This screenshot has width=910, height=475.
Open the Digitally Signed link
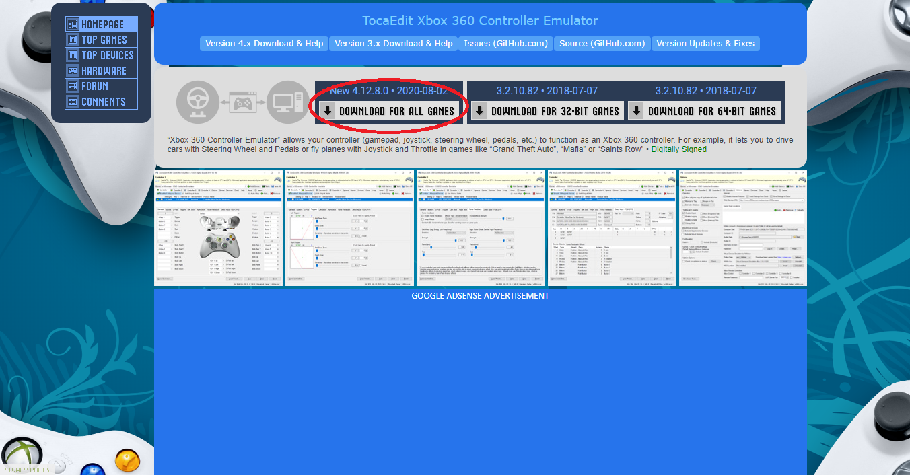point(678,149)
